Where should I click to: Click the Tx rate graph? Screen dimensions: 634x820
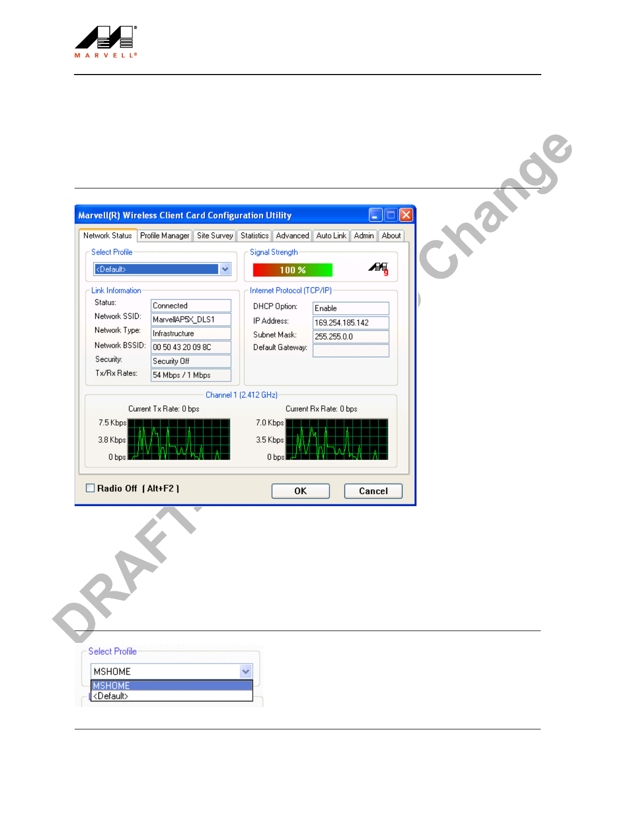pos(179,440)
